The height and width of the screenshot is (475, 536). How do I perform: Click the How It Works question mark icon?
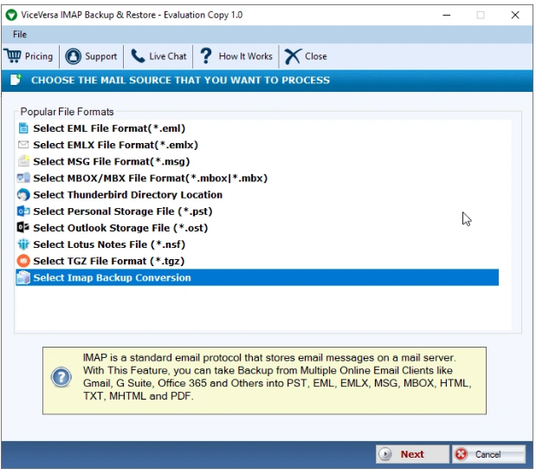206,56
